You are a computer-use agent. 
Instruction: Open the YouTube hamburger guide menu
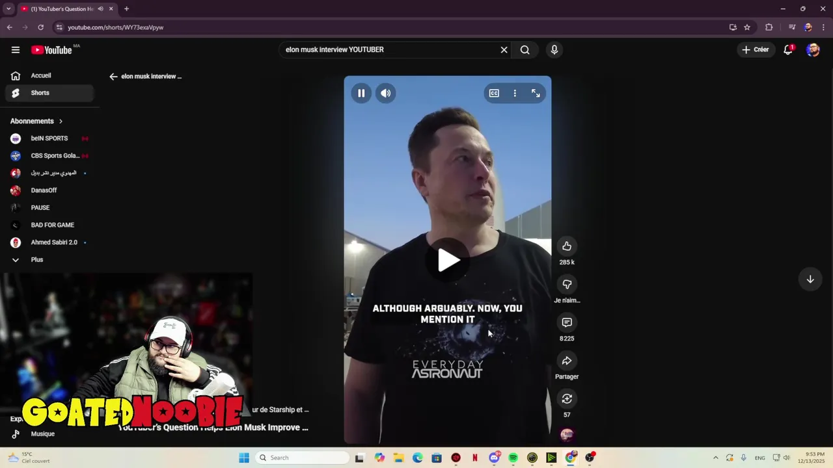pos(16,49)
